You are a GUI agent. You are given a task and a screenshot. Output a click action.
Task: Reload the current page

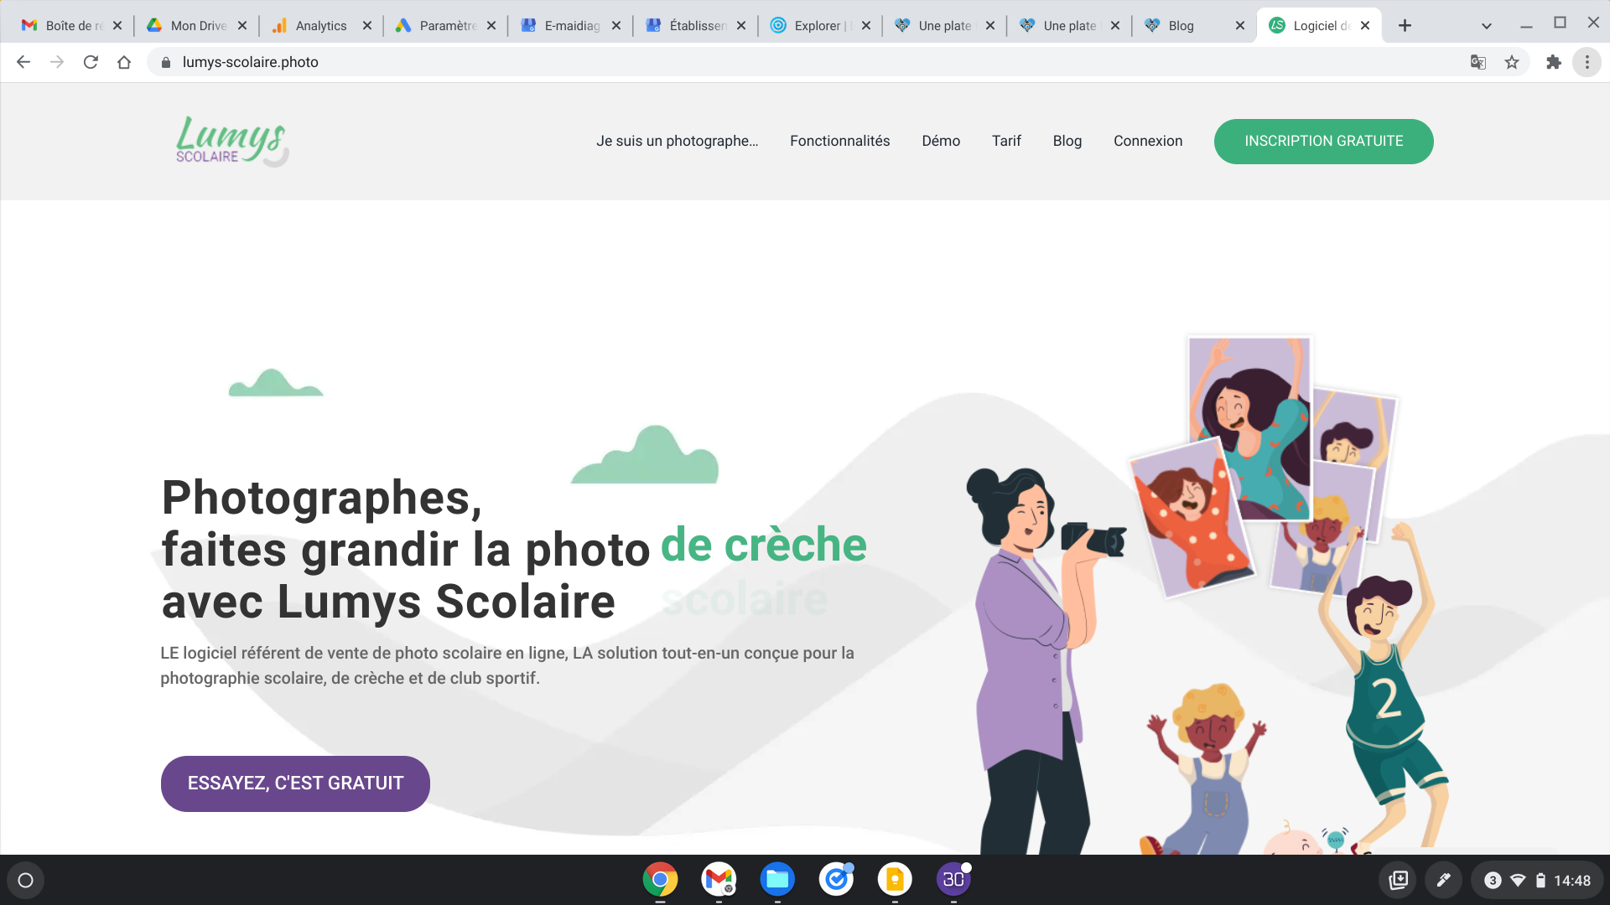[x=91, y=62]
